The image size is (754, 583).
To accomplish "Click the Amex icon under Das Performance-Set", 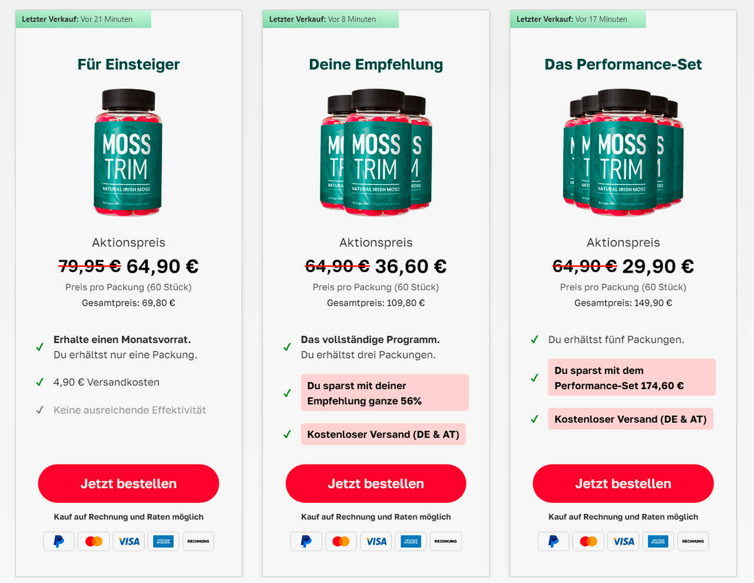I will tap(659, 541).
